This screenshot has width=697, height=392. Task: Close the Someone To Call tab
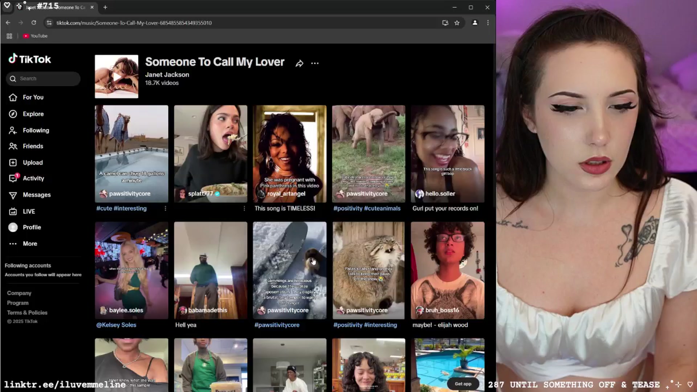[x=92, y=7]
